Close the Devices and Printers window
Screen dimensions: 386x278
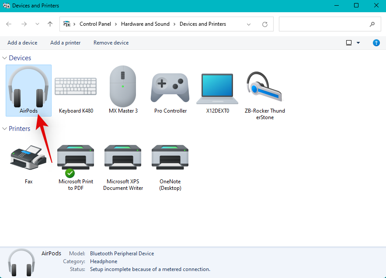pyautogui.click(x=376, y=5)
